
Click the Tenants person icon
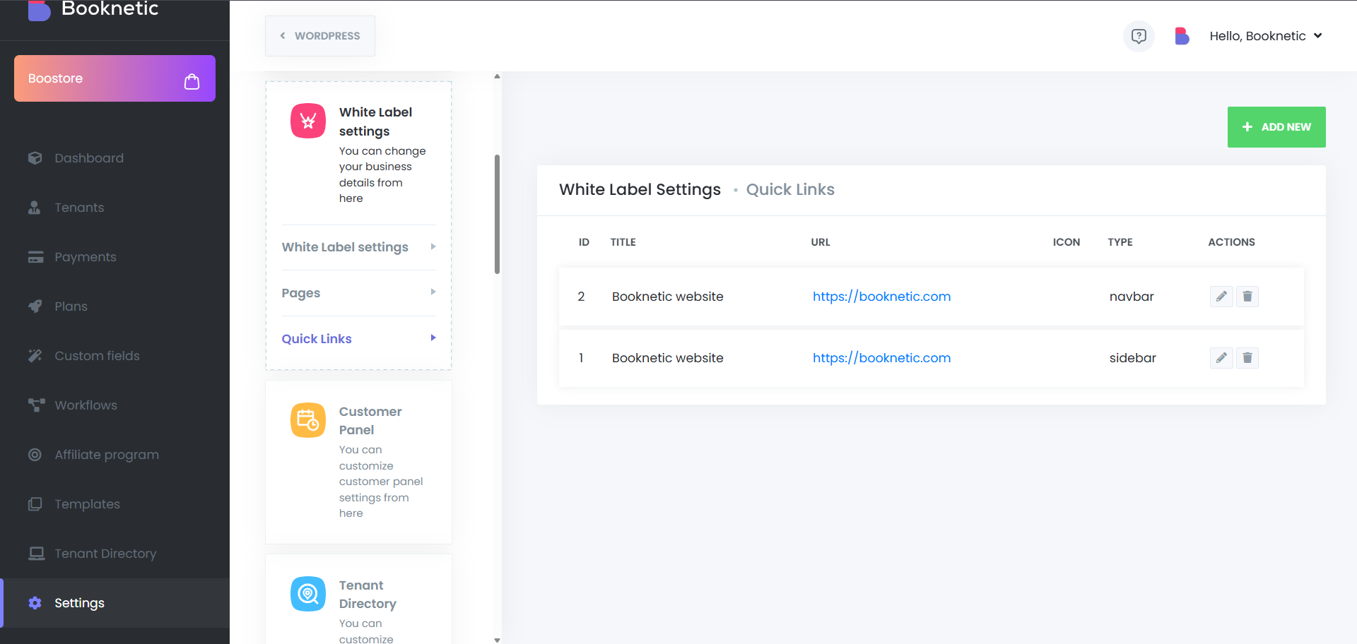click(x=35, y=208)
